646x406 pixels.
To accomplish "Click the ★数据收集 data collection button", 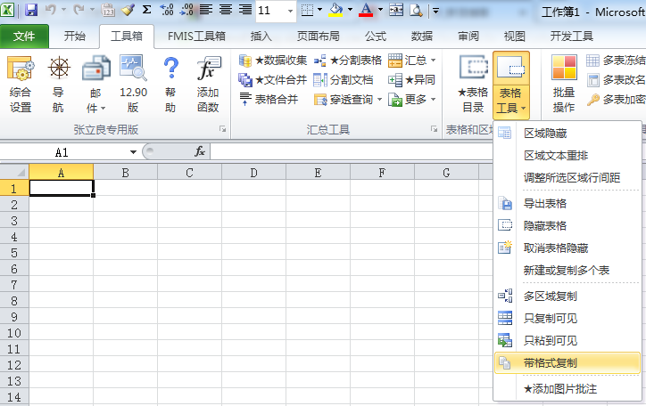I will point(273,61).
